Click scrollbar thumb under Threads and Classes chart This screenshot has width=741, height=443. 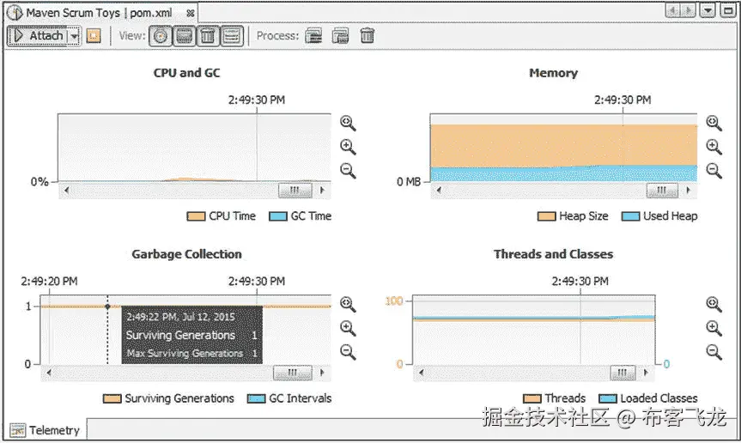tap(623, 373)
